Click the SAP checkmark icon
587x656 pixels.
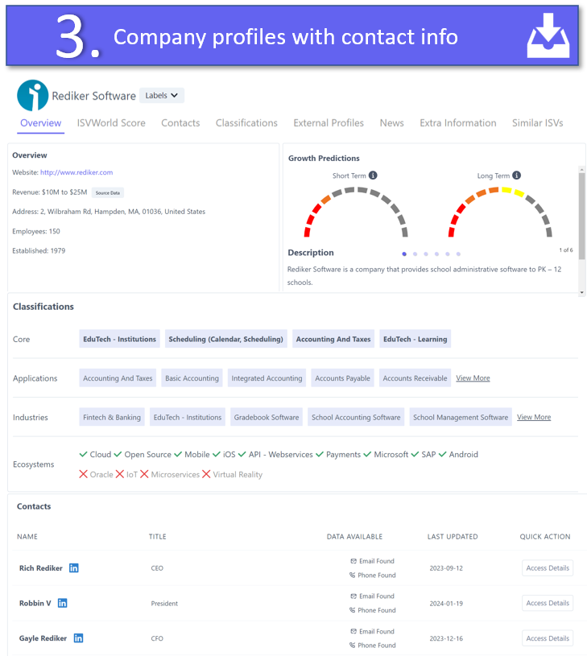click(x=415, y=454)
